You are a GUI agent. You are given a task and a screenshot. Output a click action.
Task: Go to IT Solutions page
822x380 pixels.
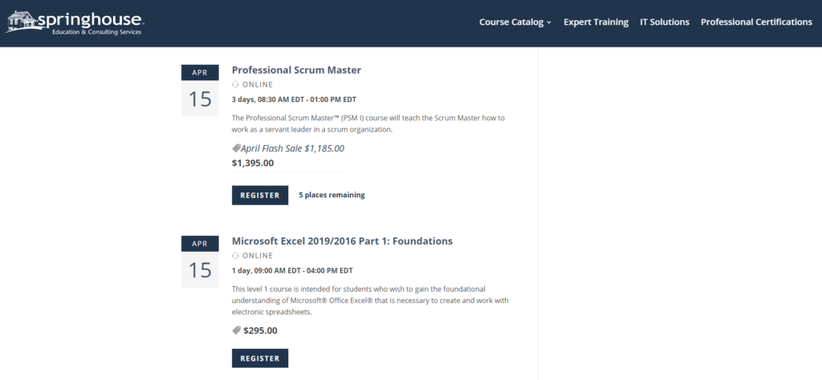664,22
